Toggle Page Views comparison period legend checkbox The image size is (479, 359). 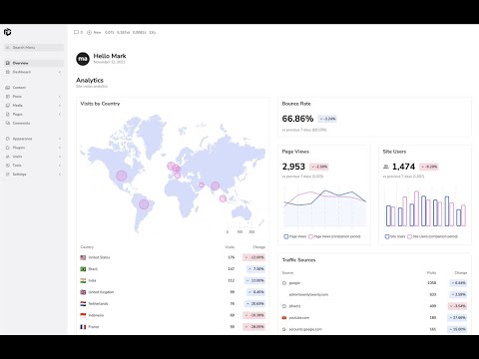(x=310, y=236)
